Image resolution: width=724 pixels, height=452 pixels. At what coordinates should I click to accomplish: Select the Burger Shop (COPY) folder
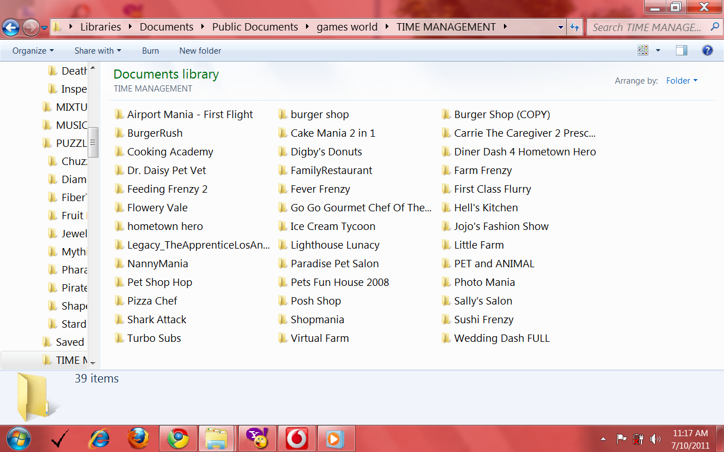pos(496,115)
